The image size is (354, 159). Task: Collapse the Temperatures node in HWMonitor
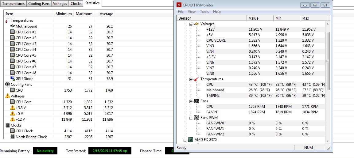tap(191, 79)
